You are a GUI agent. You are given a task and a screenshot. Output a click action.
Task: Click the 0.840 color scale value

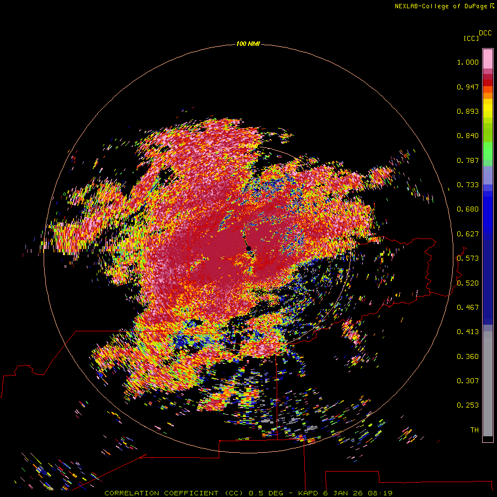pos(468,136)
